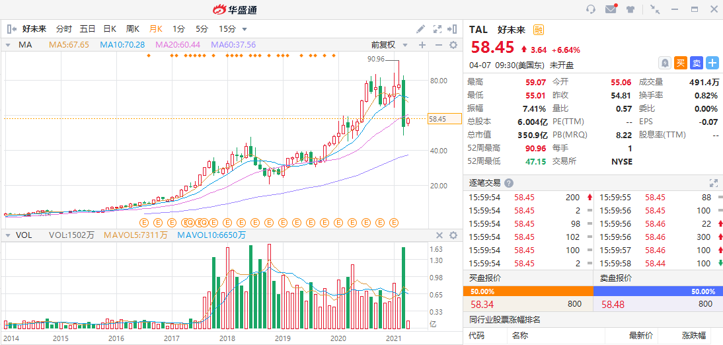Expand chart to fullscreen view
This screenshot has height=345, width=723.
pyautogui.click(x=437, y=29)
